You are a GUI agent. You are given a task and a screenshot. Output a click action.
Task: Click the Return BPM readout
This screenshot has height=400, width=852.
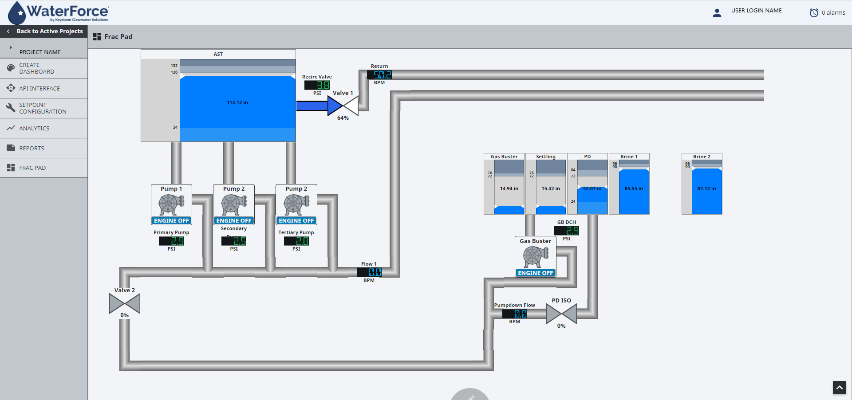(x=379, y=75)
